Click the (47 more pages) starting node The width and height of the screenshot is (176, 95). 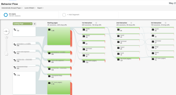click(x=59, y=87)
